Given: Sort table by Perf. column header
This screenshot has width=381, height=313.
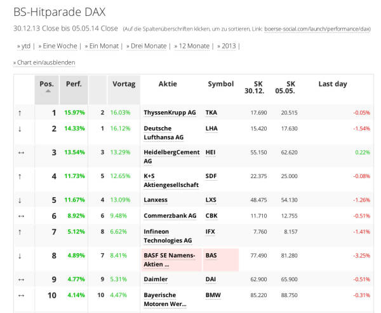Looking at the screenshot, I should [x=73, y=83].
